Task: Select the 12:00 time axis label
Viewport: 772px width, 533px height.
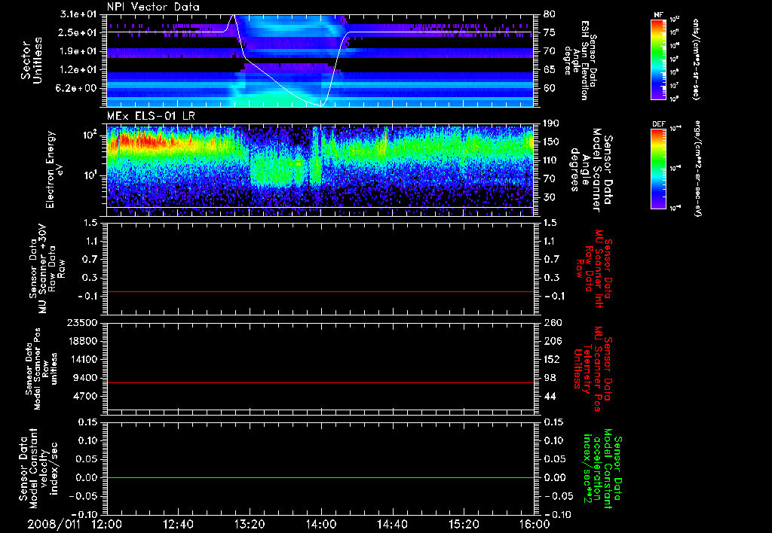Action: pos(106,523)
